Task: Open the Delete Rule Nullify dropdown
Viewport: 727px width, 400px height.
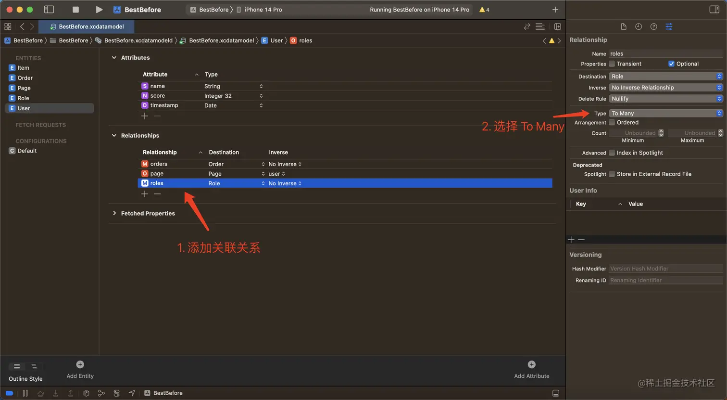Action: [x=666, y=98]
